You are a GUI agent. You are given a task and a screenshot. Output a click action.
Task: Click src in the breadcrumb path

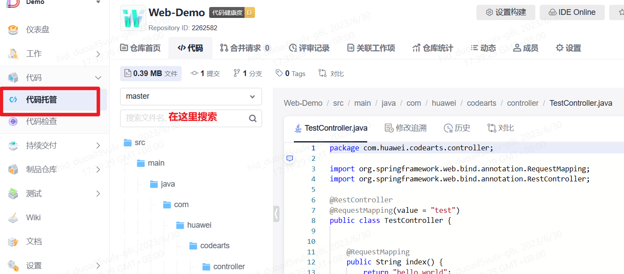coord(338,103)
